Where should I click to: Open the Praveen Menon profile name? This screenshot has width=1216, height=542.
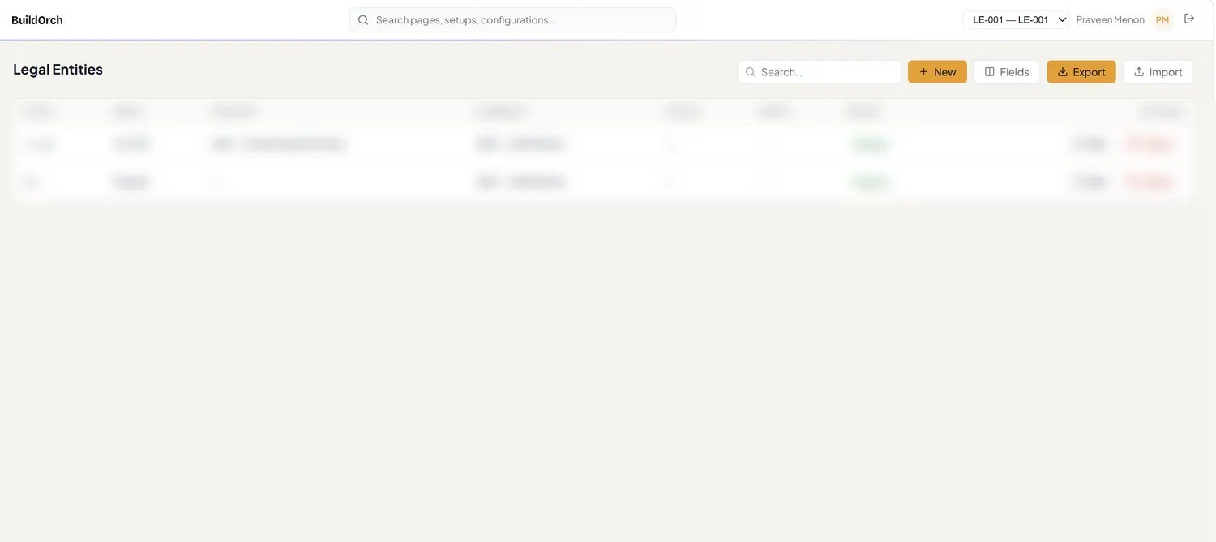(1110, 19)
